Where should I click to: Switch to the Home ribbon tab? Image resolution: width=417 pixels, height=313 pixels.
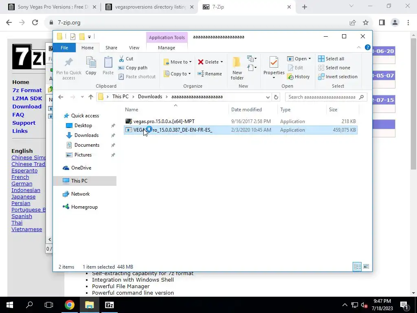(88, 48)
